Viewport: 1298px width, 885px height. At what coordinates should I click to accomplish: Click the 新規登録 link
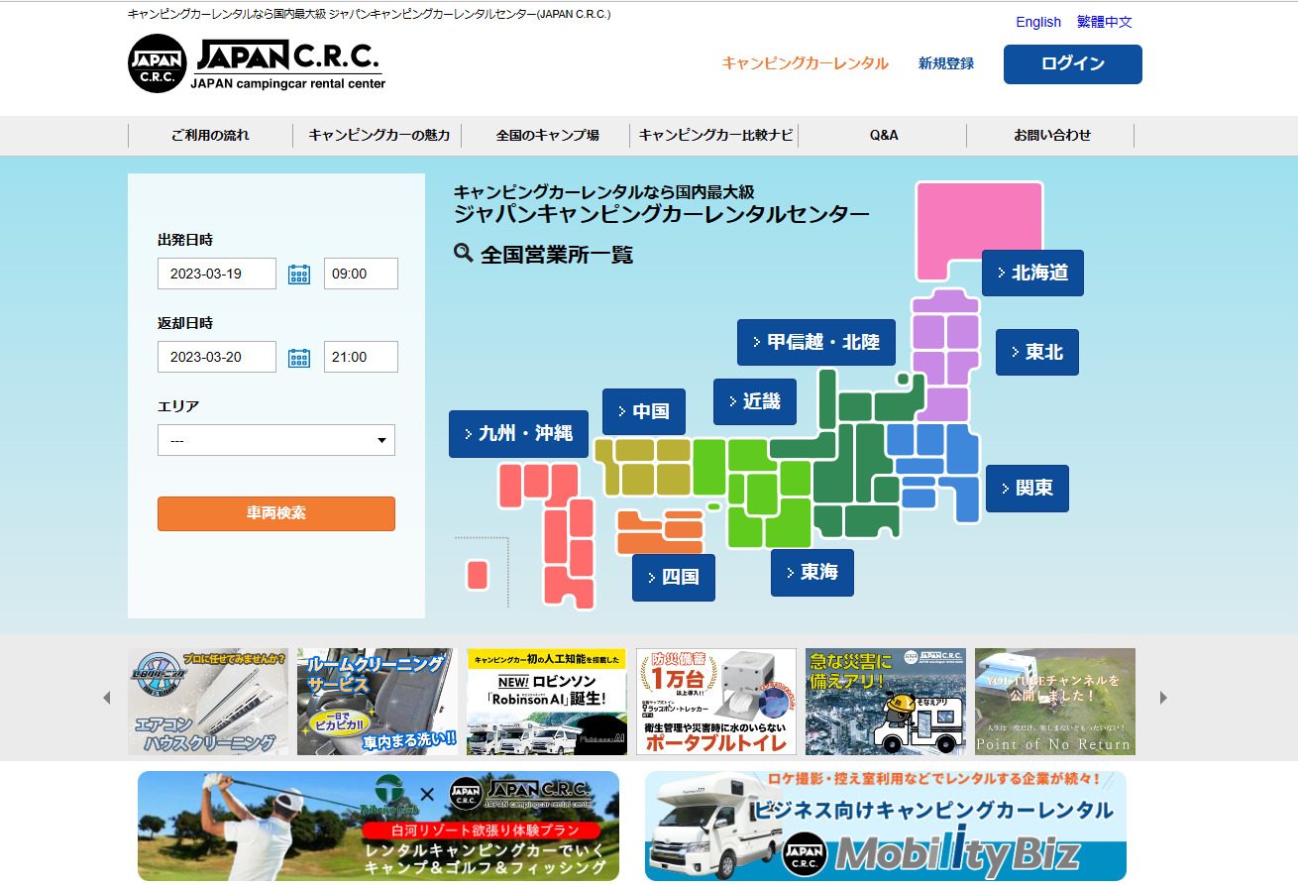pyautogui.click(x=946, y=63)
